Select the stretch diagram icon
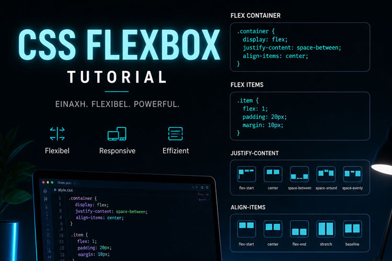Screen dimensions: 392x261 [x=326, y=229]
